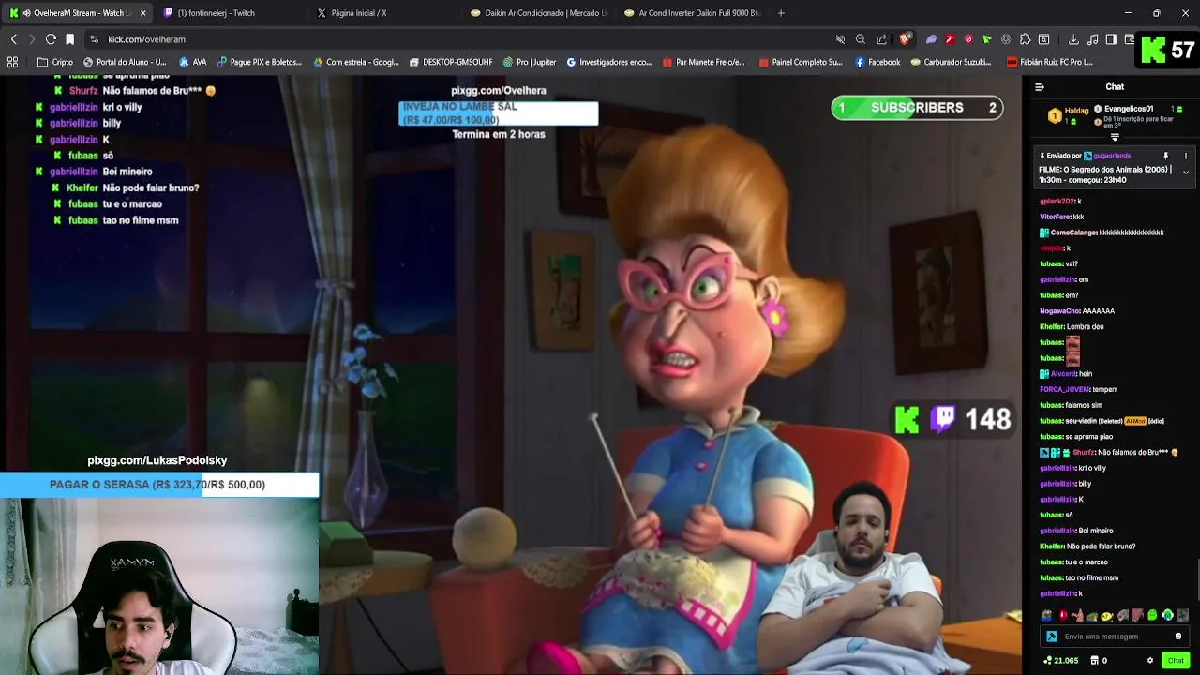
Task: Open the Pro | Jupiter bookmark
Action: point(530,62)
